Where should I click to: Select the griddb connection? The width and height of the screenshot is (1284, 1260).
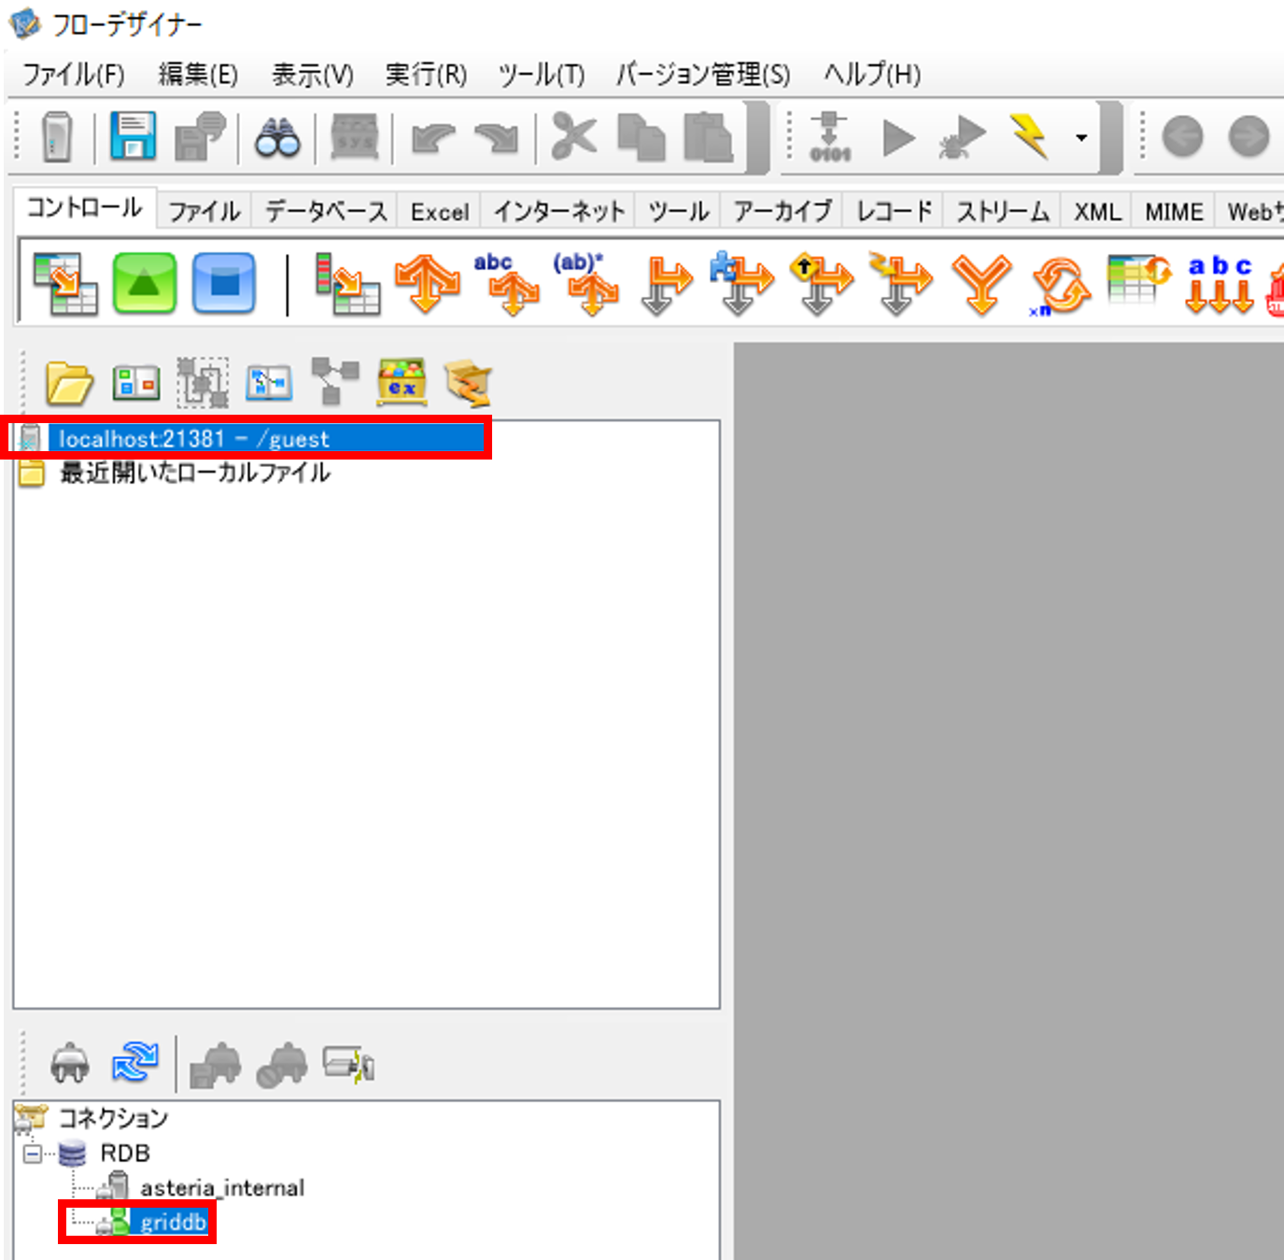[173, 1222]
